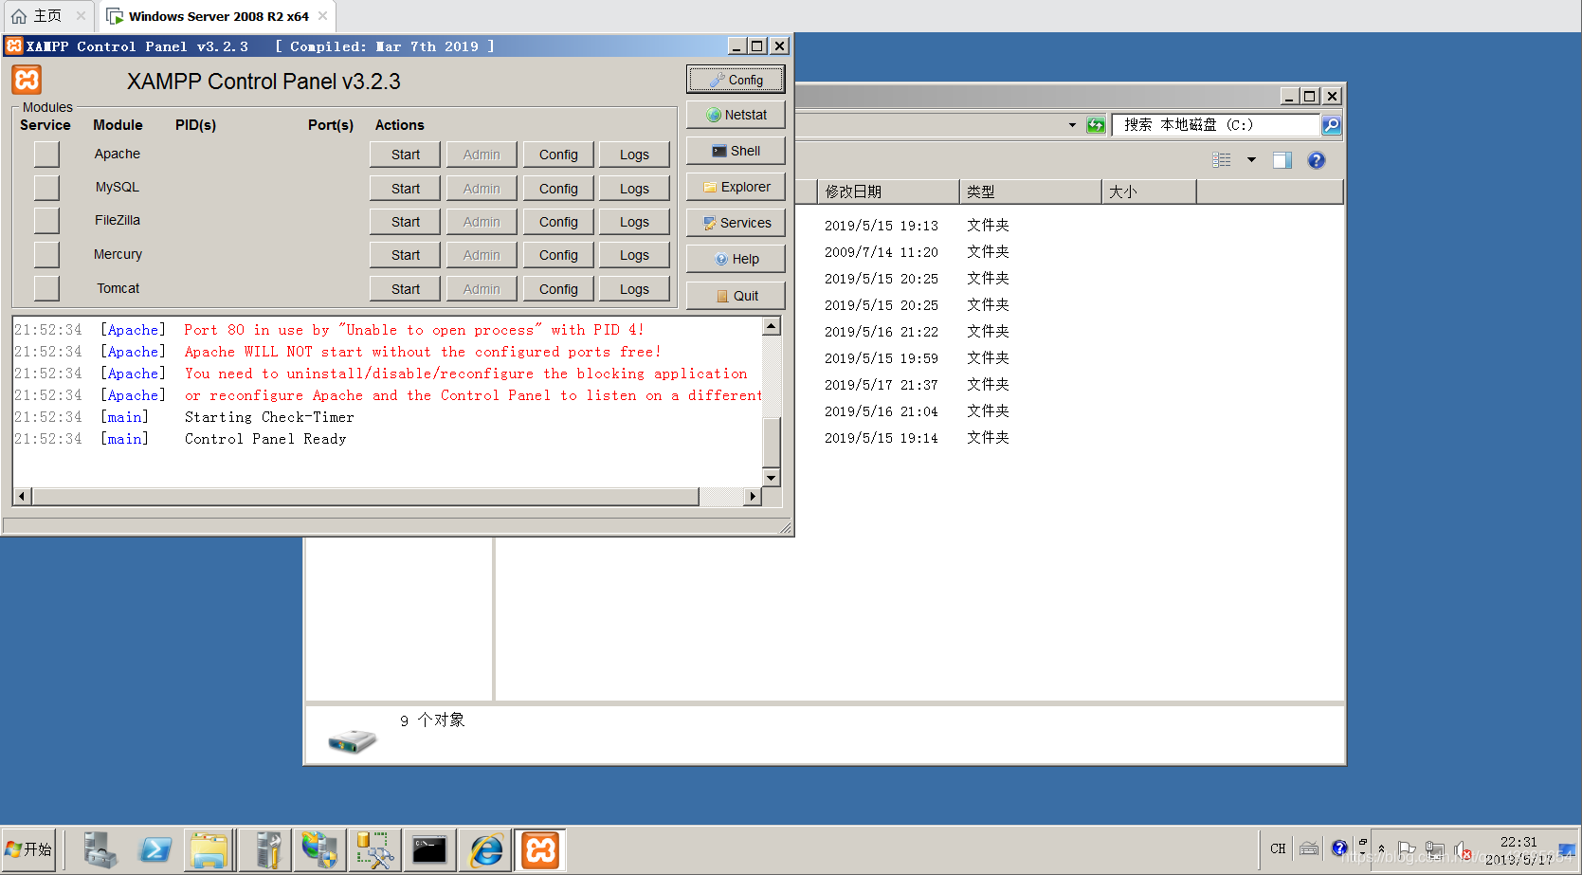
Task: Toggle the preview pane icon in Explorer
Action: pos(1282,160)
